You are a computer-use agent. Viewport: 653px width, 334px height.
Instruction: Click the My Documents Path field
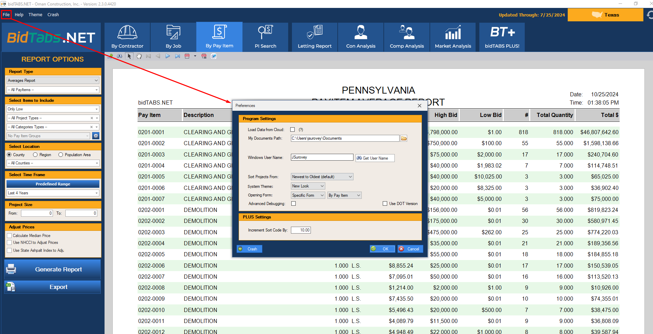point(345,138)
